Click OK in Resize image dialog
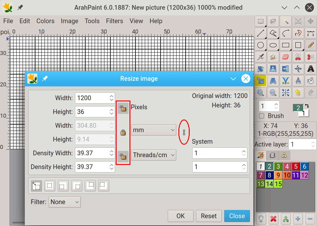Screen dimensions: 317x226 pos(181,216)
